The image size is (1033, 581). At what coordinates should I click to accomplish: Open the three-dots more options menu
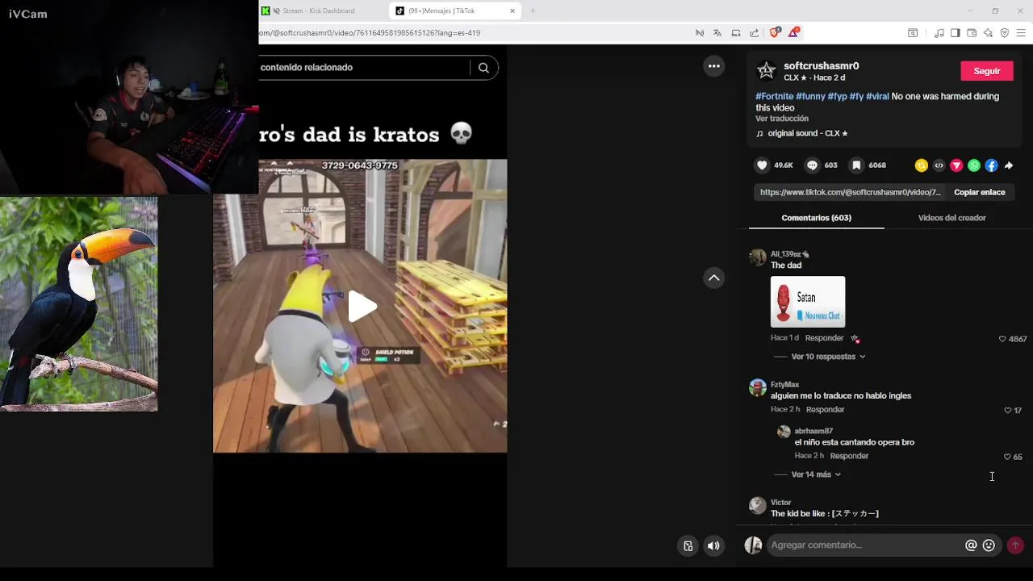[714, 66]
